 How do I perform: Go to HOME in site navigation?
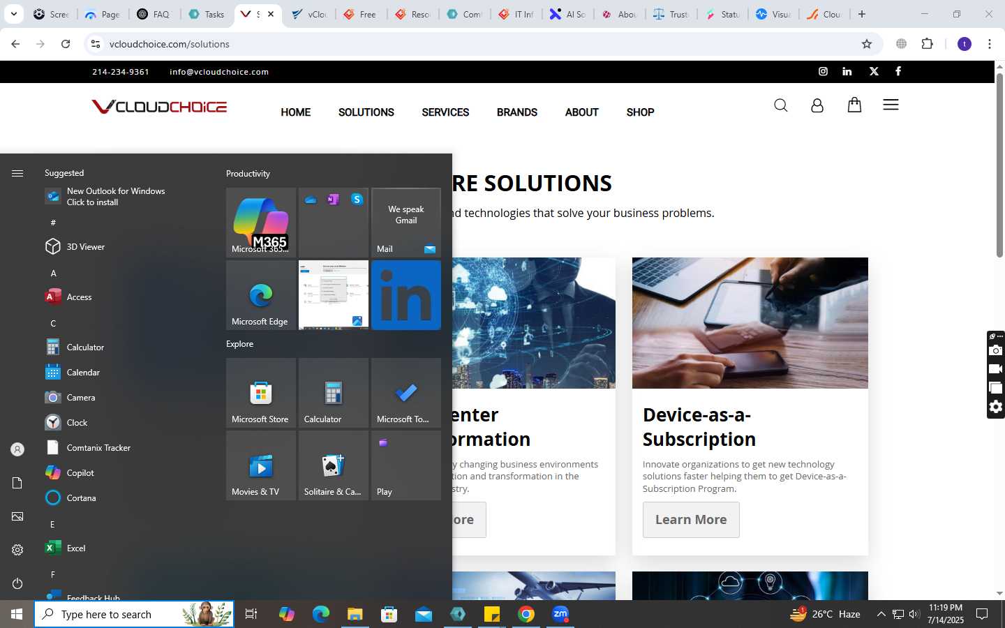coord(296,112)
